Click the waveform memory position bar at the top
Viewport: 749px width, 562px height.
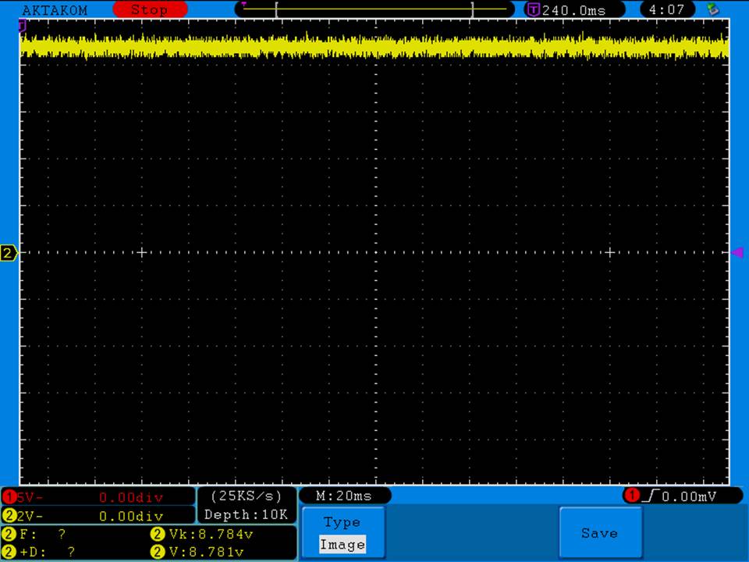374,9
